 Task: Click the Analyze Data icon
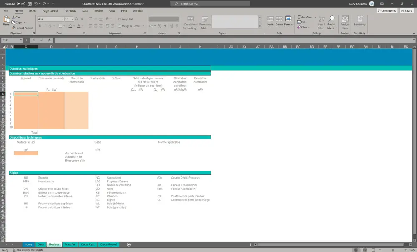click(345, 19)
